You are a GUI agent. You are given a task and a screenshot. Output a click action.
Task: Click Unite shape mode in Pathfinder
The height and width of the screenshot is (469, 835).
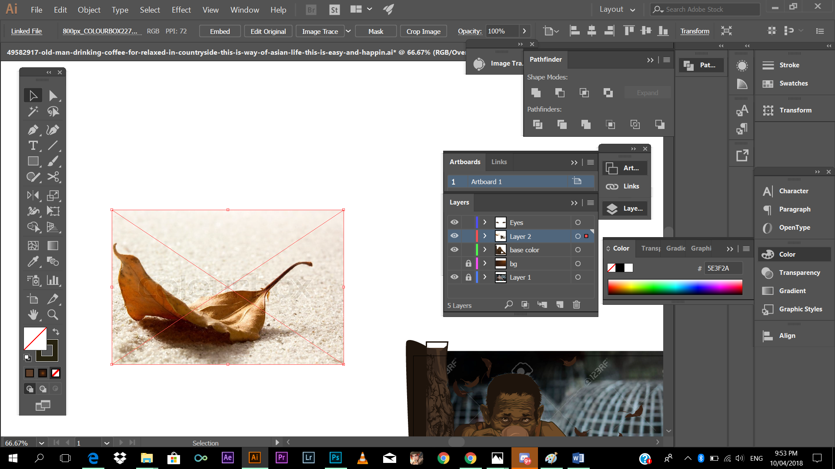point(536,92)
